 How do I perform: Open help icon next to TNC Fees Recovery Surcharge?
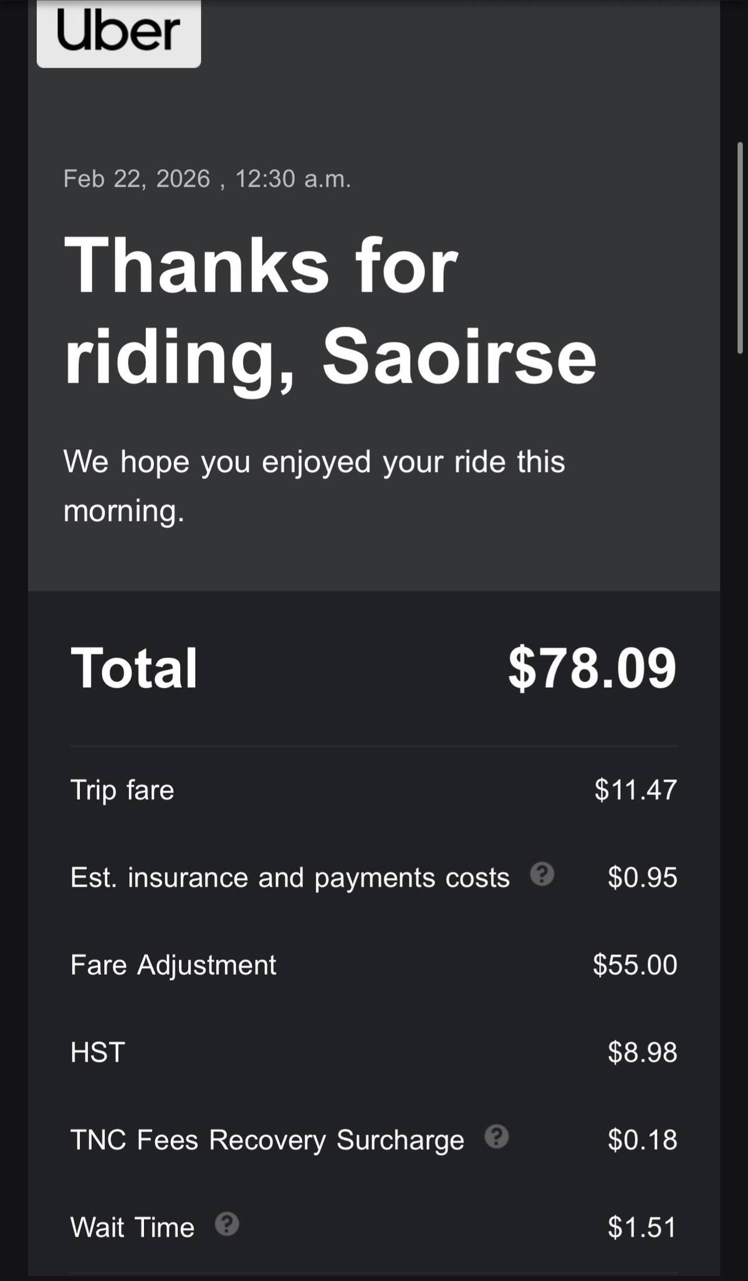click(497, 1136)
